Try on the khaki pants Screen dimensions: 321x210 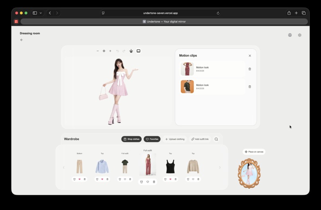point(74,179)
